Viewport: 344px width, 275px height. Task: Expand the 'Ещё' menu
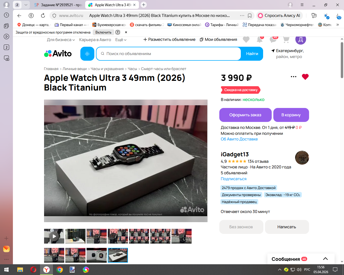[121, 40]
